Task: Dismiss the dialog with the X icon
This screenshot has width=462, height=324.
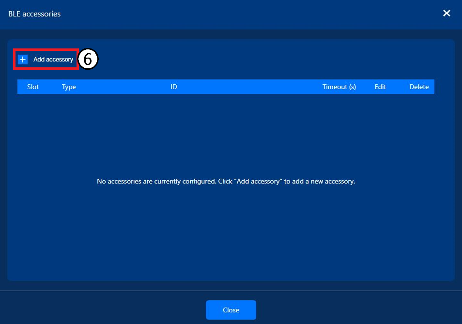Action: tap(447, 13)
